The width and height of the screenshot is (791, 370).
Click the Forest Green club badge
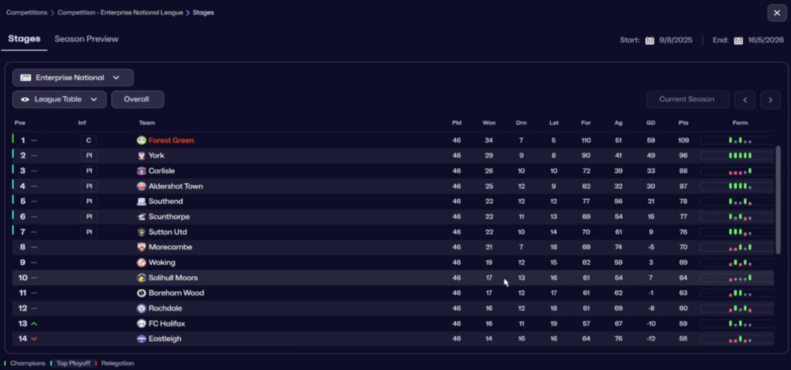coord(141,140)
